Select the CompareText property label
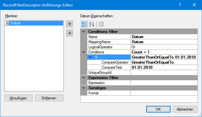The height and width of the screenshot is (117, 202). (x=112, y=67)
